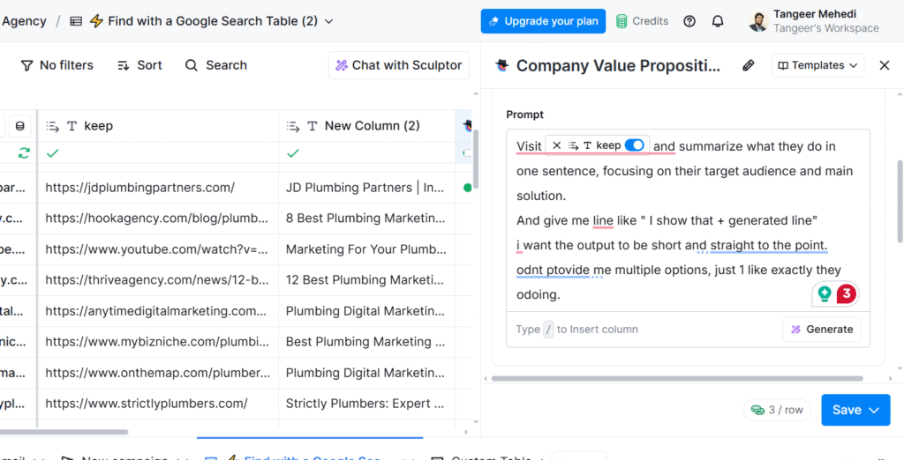Expand the table name dropdown chevron
Image resolution: width=904 pixels, height=460 pixels.
[x=329, y=21]
